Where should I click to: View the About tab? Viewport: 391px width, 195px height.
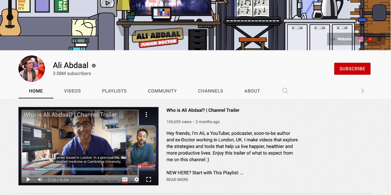click(252, 91)
